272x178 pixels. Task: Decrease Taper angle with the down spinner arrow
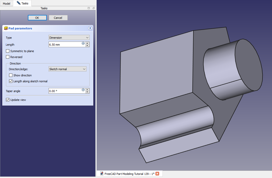tap(87, 92)
